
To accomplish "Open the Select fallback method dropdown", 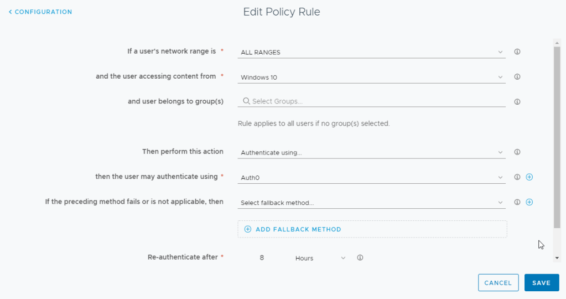I will (x=371, y=203).
